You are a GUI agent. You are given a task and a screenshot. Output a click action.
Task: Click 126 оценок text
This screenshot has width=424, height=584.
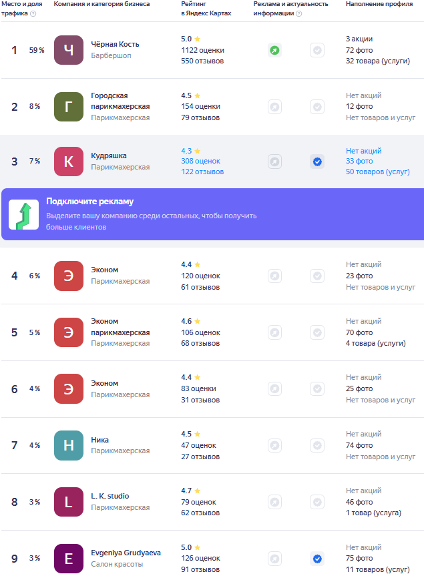[x=200, y=558]
